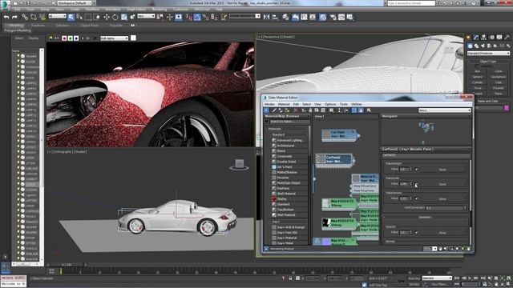Click the Redo arrow in main toolbar
Image resolution: width=513 pixels, height=288 pixels.
coord(14,17)
